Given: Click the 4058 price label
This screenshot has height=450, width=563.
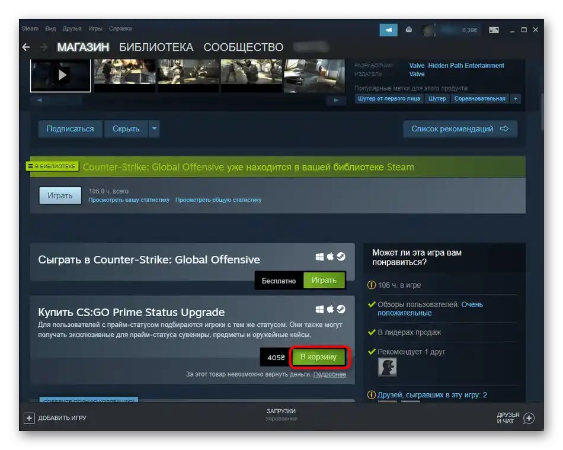Looking at the screenshot, I should coord(276,358).
